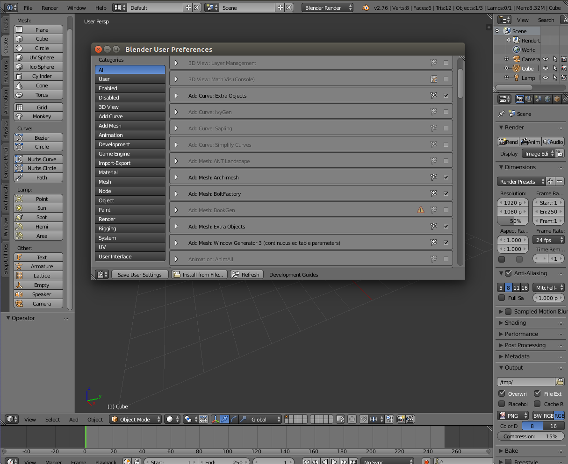Click the Camera icon in the Other section
The height and width of the screenshot is (464, 568).
point(19,304)
